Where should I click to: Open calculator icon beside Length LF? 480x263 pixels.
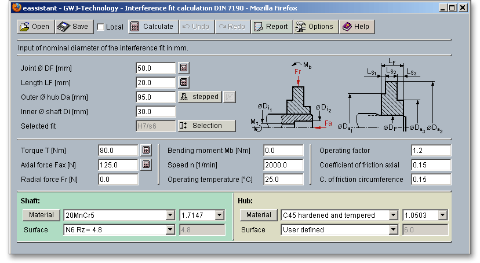[184, 82]
